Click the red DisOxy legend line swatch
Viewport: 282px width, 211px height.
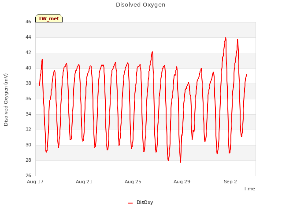130,203
